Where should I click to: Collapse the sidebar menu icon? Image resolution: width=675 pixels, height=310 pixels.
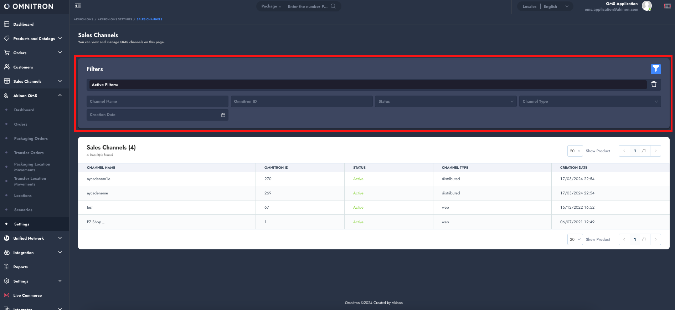(78, 6)
